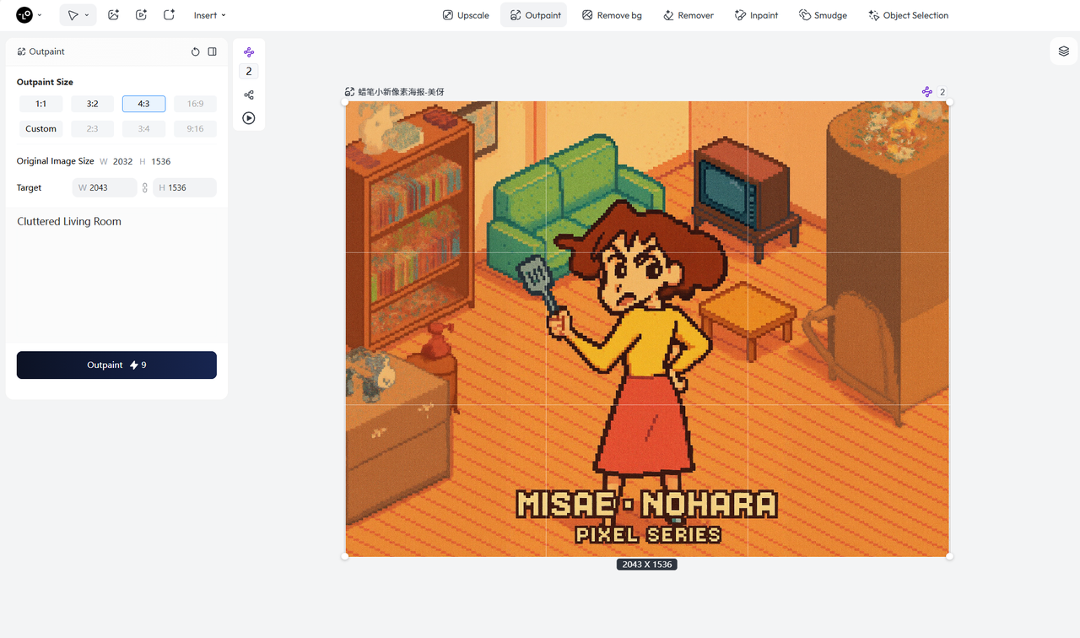This screenshot has height=638, width=1080.
Task: Click the play icon in mini toolbar
Action: point(249,118)
